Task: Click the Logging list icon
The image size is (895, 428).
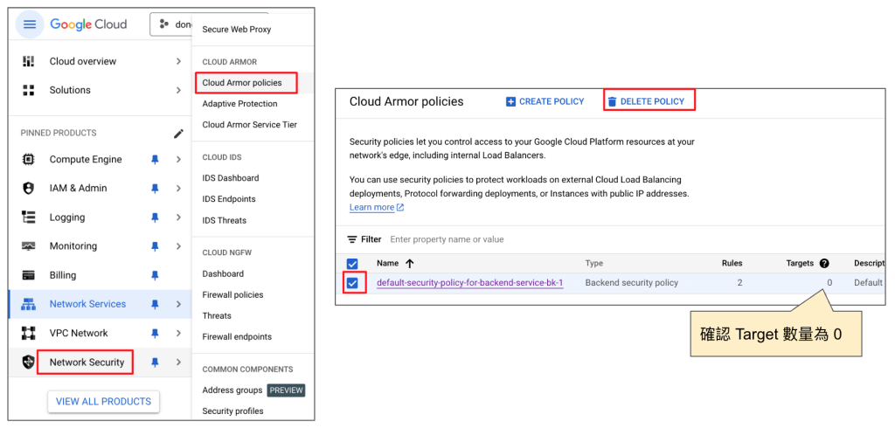Action: [x=28, y=217]
